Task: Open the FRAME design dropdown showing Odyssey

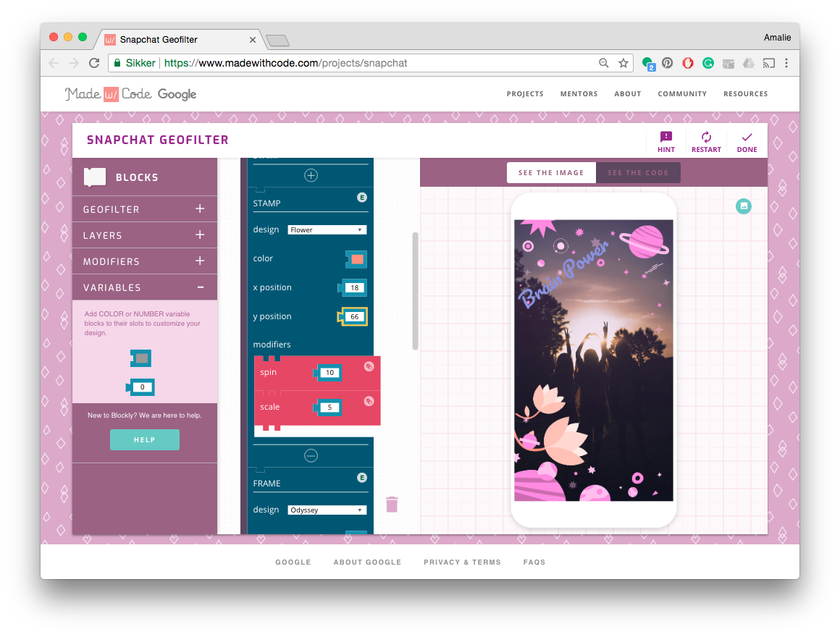Action: (x=327, y=510)
